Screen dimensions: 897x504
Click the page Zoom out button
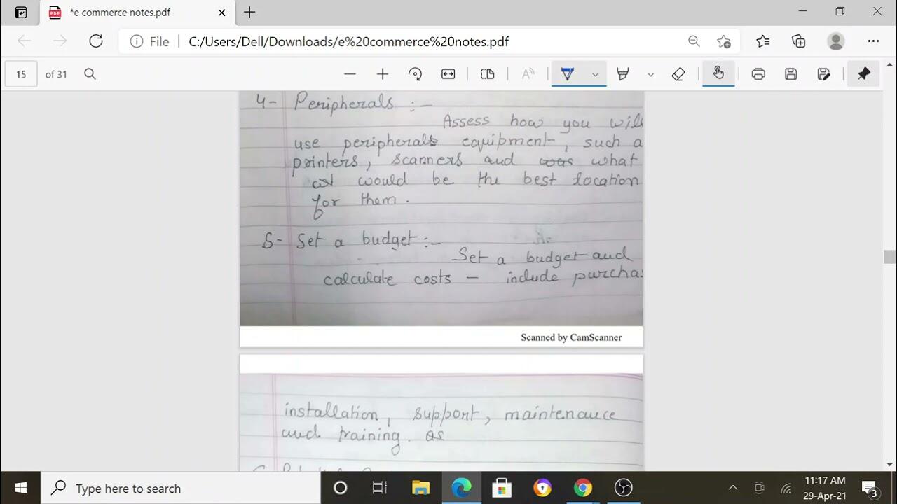[x=350, y=73]
